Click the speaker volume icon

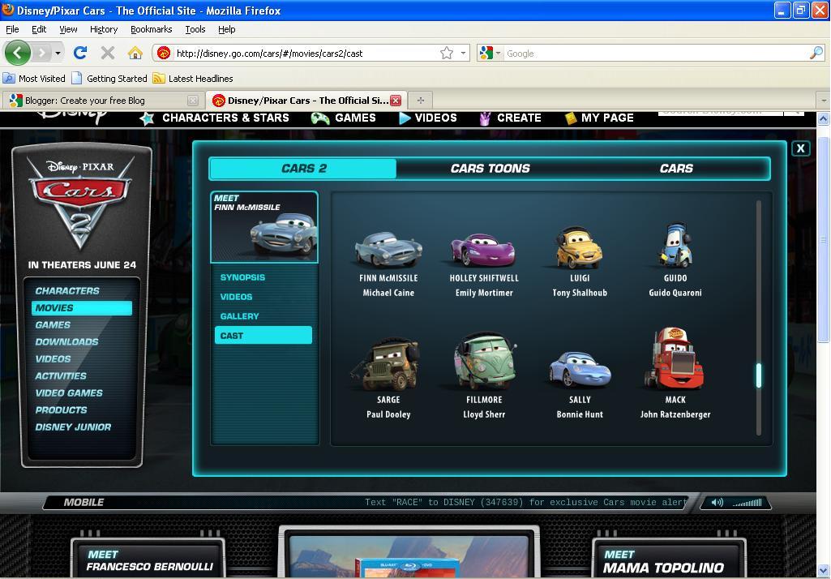tap(717, 502)
